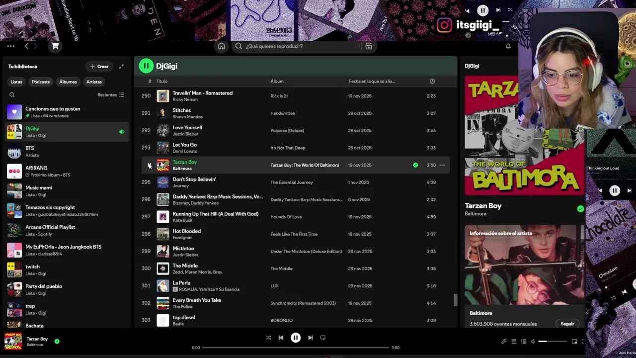Open the Browse icon beside the search field
This screenshot has width=636, height=358.
369,46
